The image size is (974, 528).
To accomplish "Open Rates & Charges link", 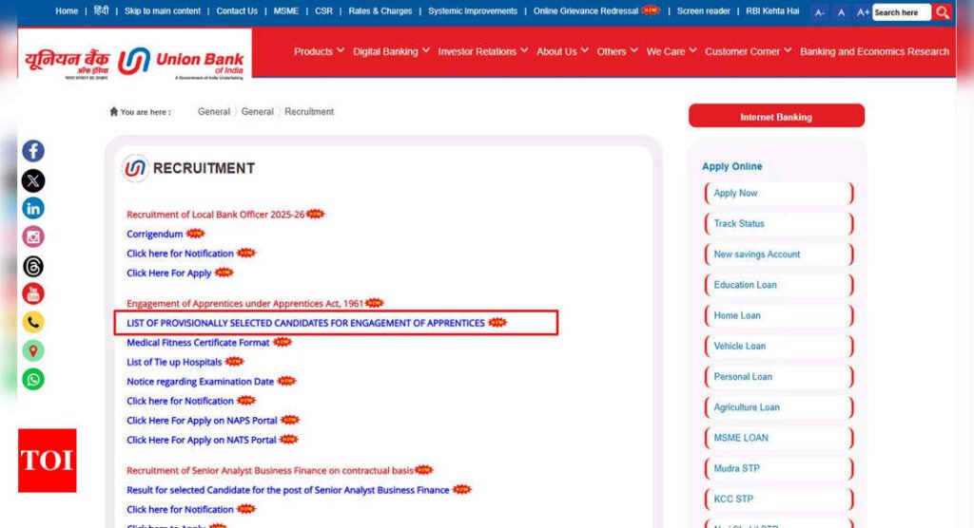I will (380, 11).
